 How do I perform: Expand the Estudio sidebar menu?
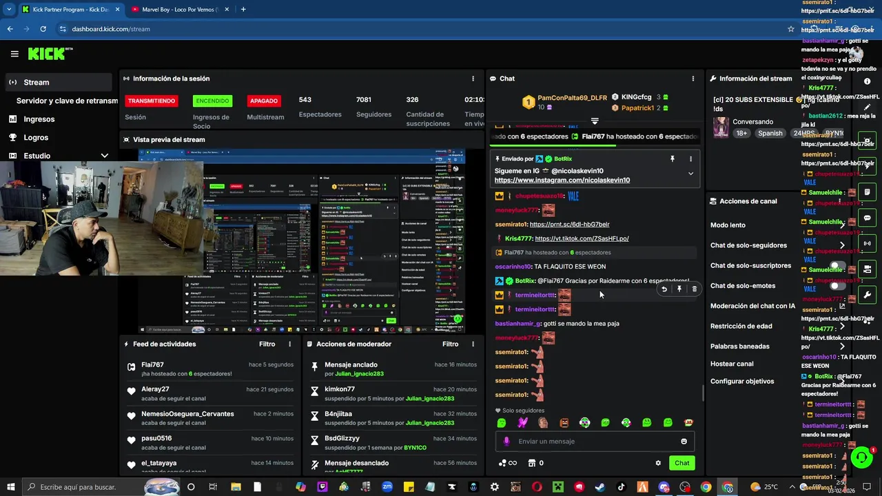tap(104, 156)
